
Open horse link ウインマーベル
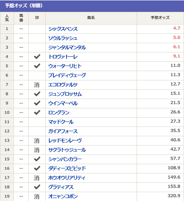click(x=63, y=103)
